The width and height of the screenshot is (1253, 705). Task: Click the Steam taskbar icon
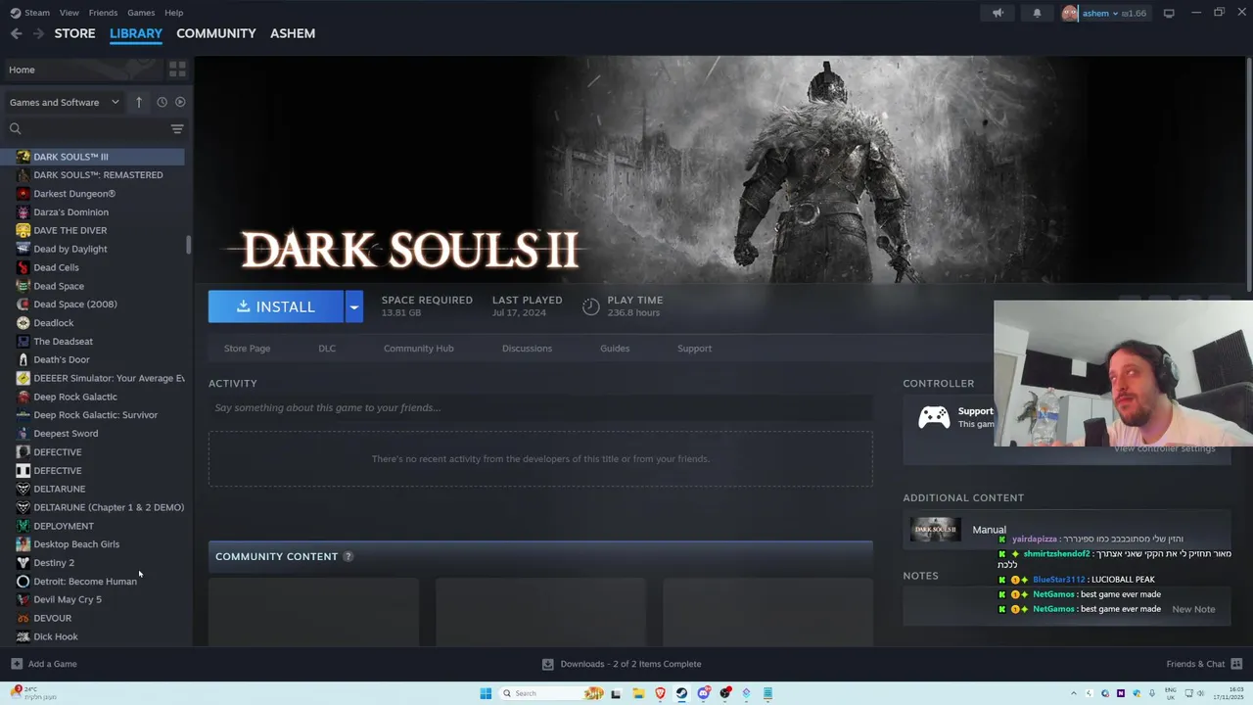681,693
